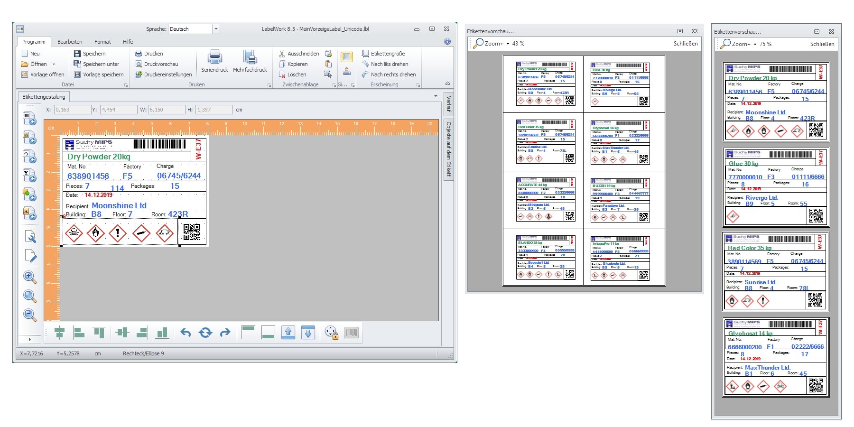Click the Löschen command
The width and height of the screenshot is (854, 427).
pyautogui.click(x=292, y=74)
